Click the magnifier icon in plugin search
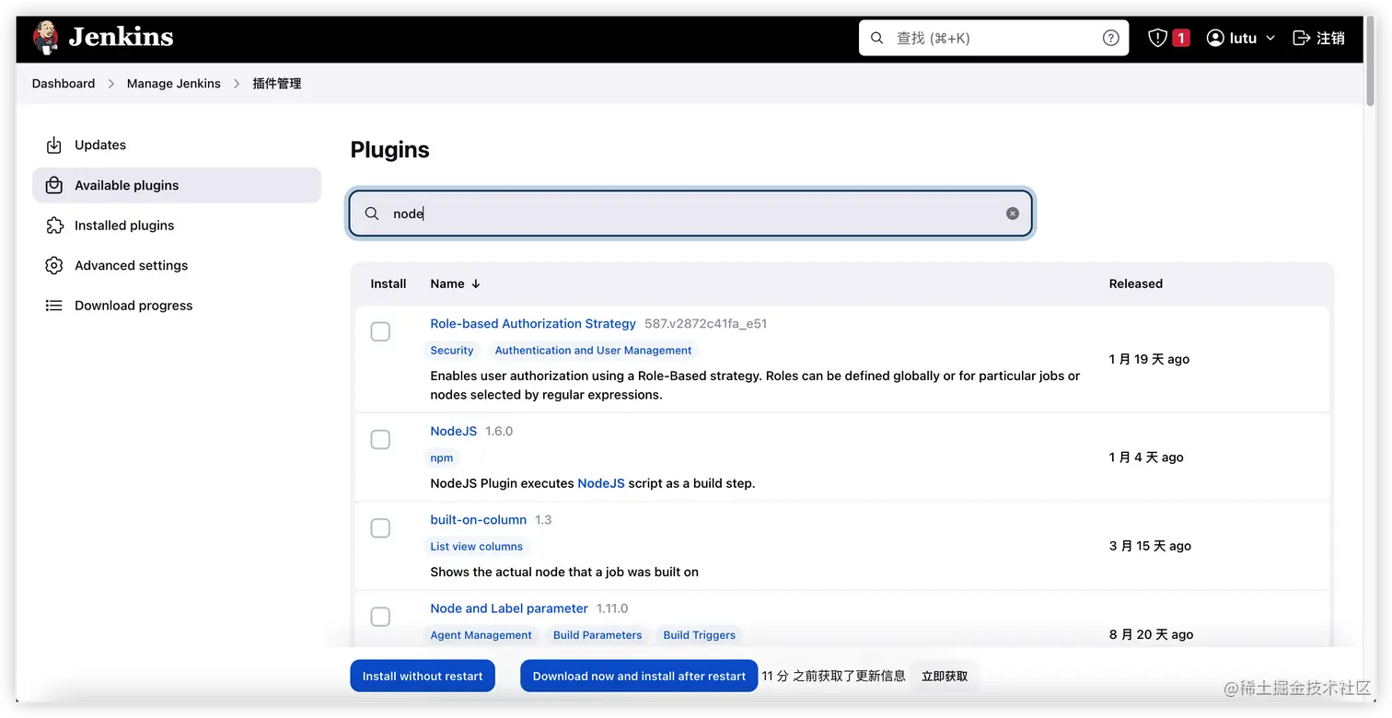The image size is (1392, 718). click(372, 214)
